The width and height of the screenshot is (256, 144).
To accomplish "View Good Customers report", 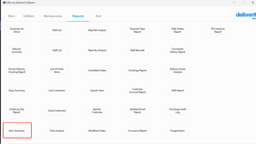I will [57, 110].
